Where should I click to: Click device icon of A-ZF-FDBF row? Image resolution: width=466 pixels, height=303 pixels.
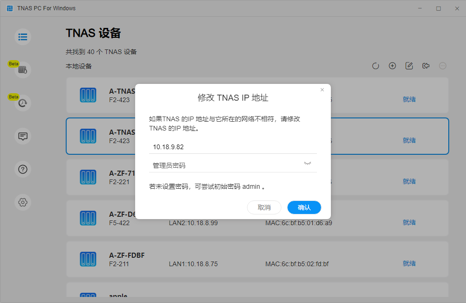pos(88,259)
